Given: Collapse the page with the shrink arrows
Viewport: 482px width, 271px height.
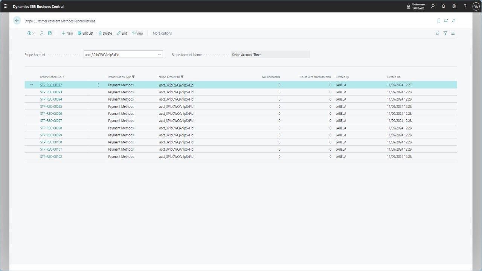Looking at the screenshot, I should tap(454, 21).
